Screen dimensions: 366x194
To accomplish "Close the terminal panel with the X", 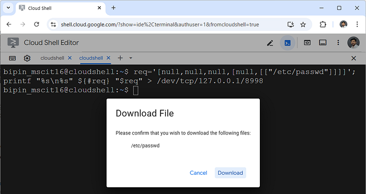I will (353, 58).
